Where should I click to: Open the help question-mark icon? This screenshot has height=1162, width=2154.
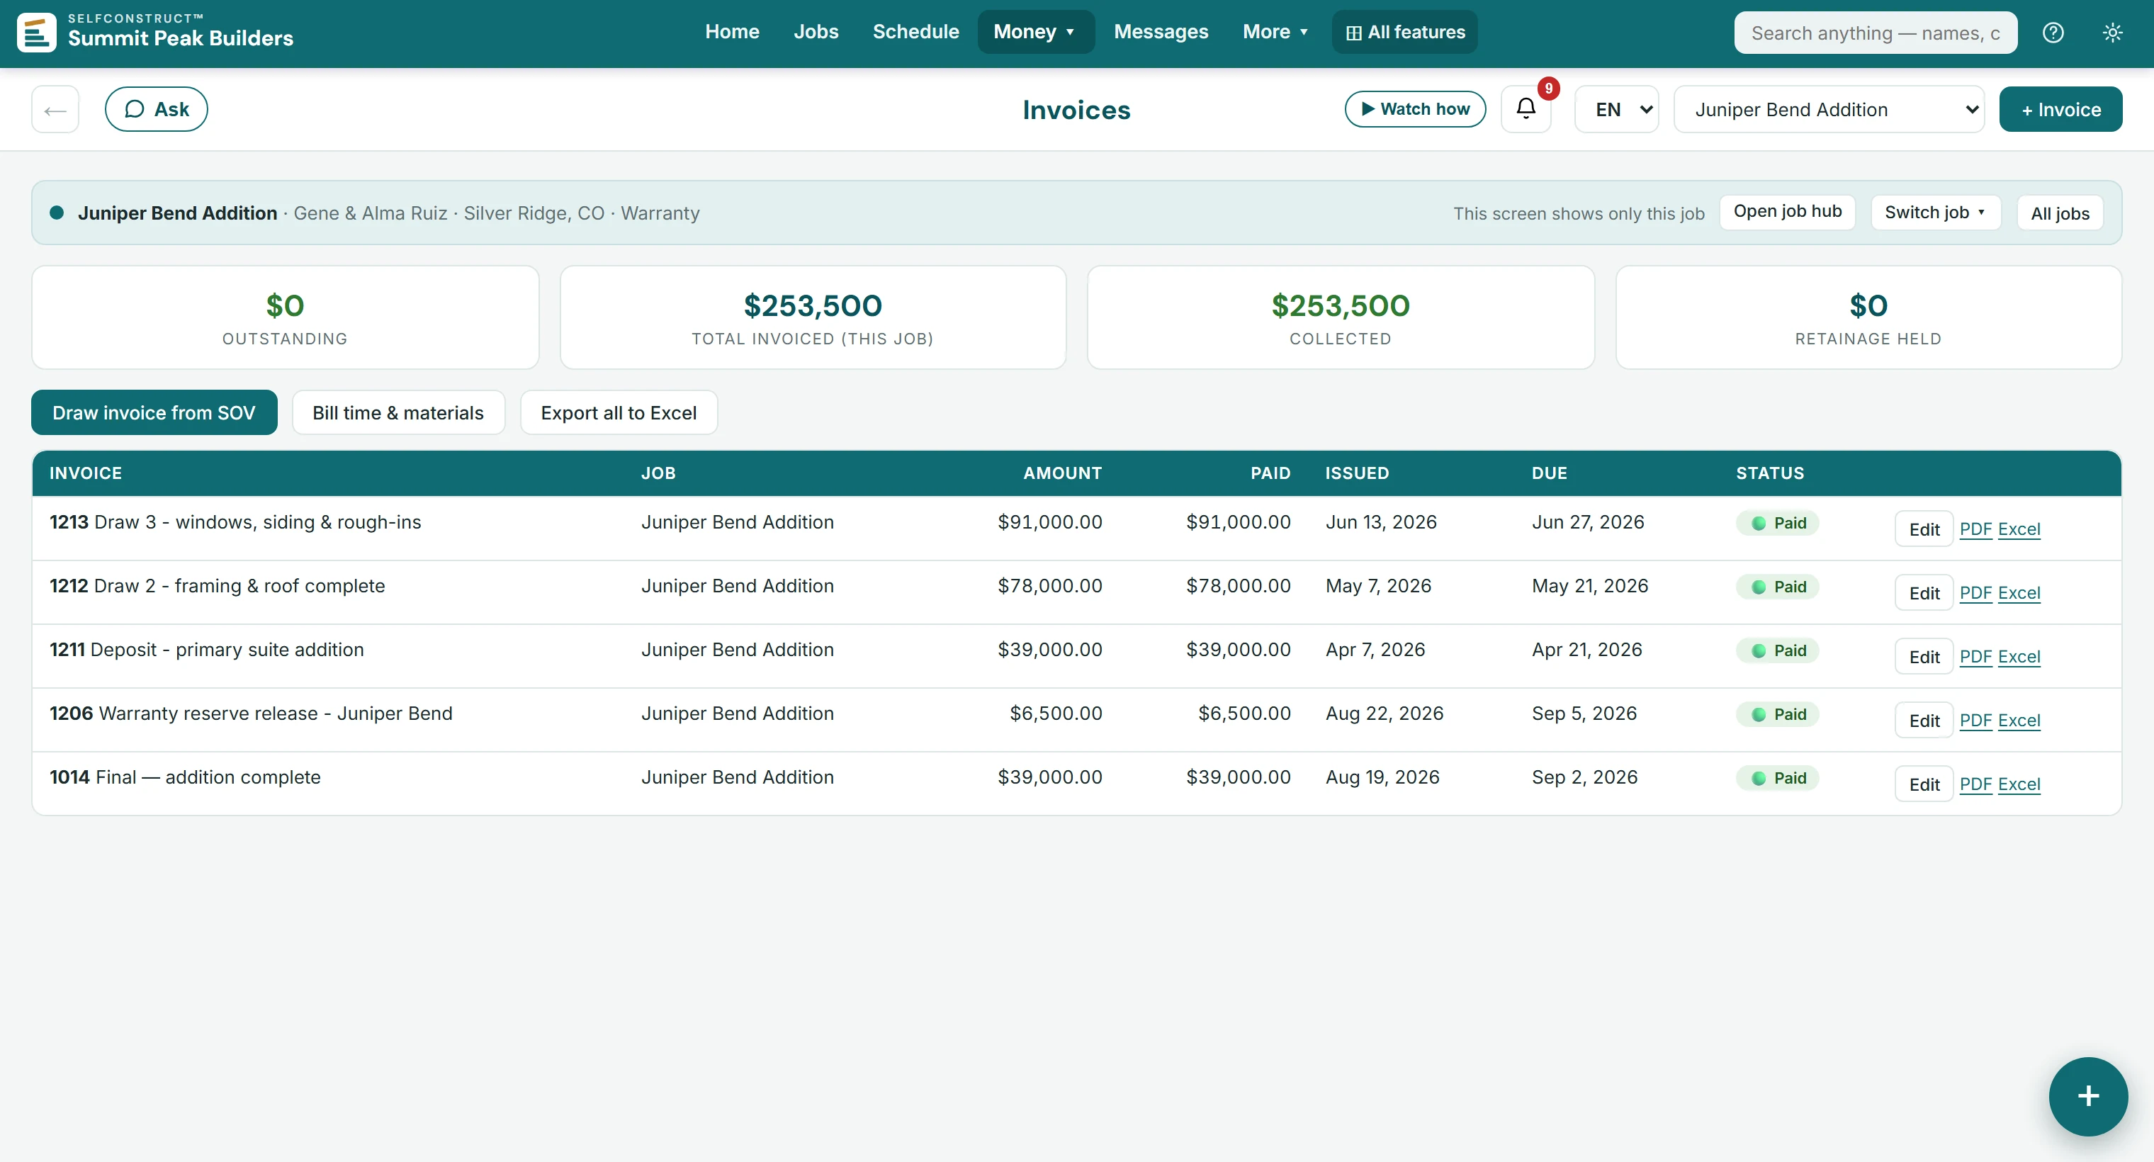pyautogui.click(x=2053, y=33)
